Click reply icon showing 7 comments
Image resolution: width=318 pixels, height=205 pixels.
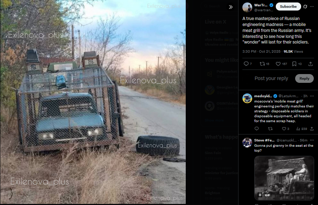tap(248, 64)
